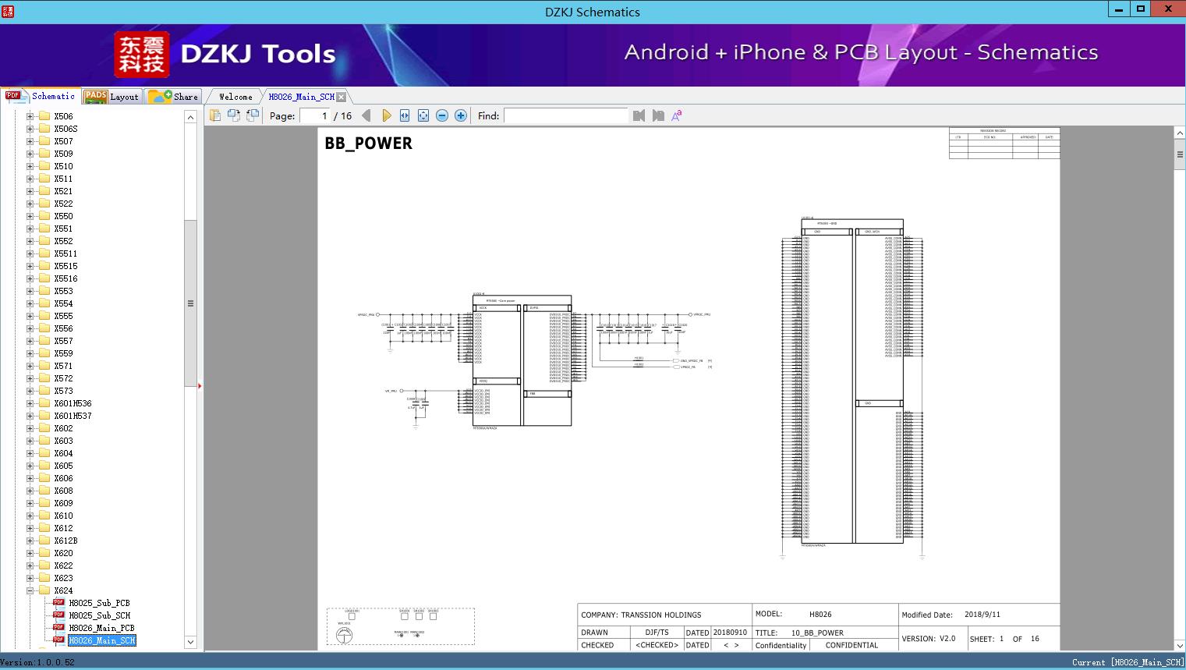The height and width of the screenshot is (670, 1186).
Task: Select the X521 folder
Action: coord(63,191)
